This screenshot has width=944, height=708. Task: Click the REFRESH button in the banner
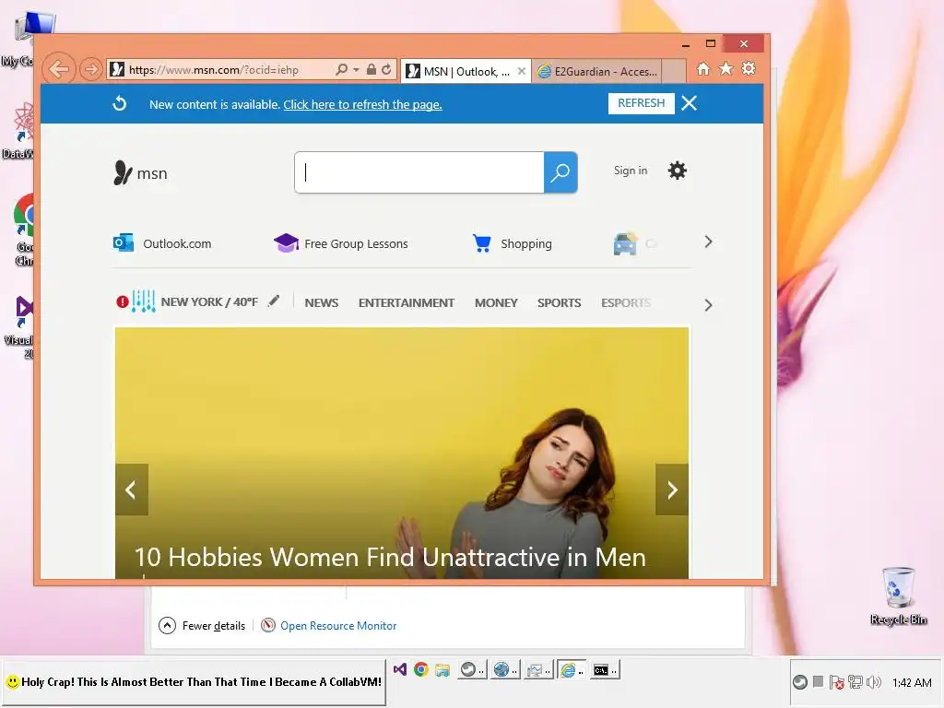click(642, 103)
